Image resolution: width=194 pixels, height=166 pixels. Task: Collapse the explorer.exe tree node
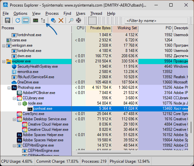pyautogui.click(x=4, y=61)
